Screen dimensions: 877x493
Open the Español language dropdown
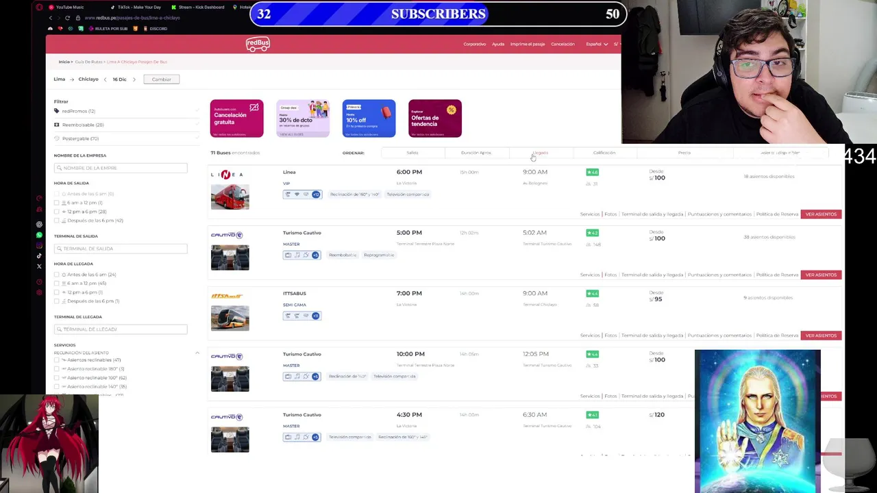click(x=596, y=44)
